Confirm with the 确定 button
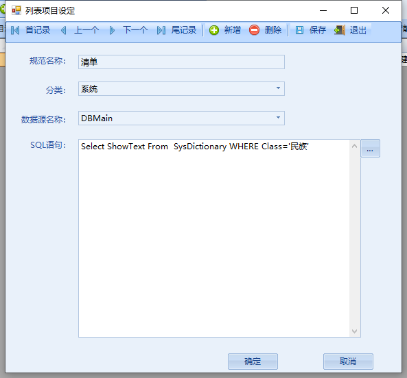 [x=253, y=362]
